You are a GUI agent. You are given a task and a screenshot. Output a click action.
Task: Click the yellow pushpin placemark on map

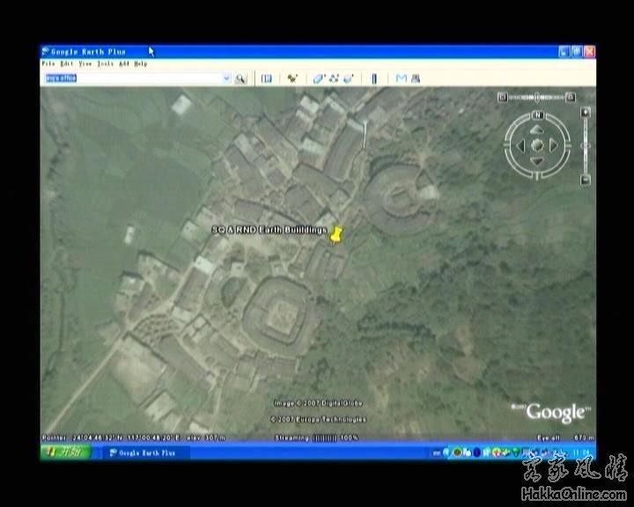[335, 234]
